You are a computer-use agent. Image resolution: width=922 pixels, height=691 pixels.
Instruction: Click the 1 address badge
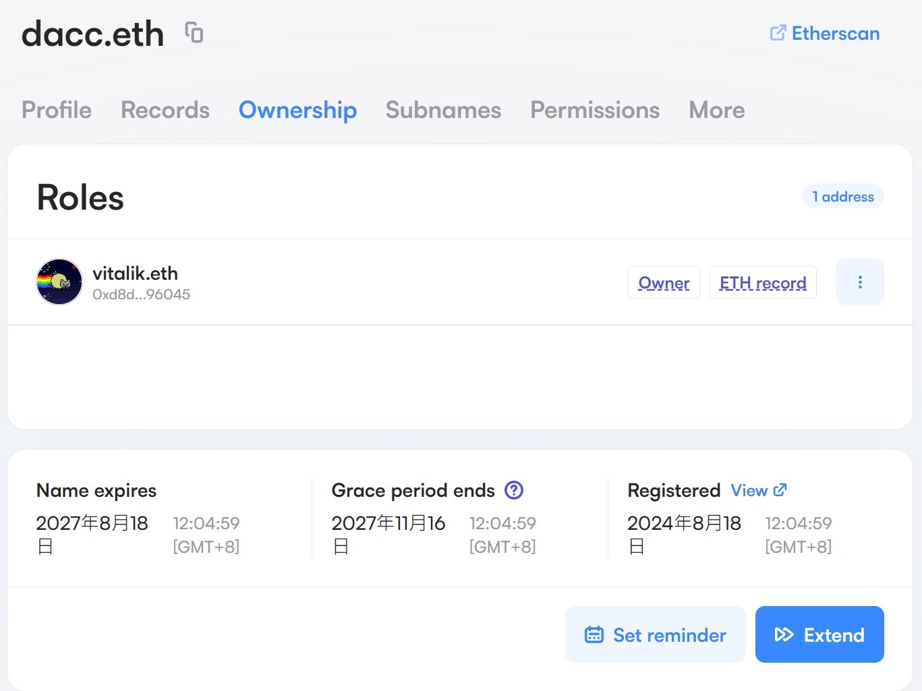click(x=842, y=196)
